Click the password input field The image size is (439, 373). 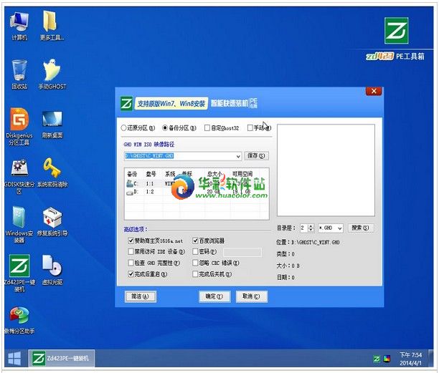pos(242,252)
